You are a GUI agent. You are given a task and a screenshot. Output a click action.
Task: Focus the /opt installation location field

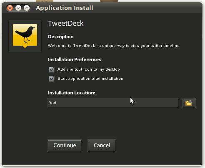[x=113, y=103]
